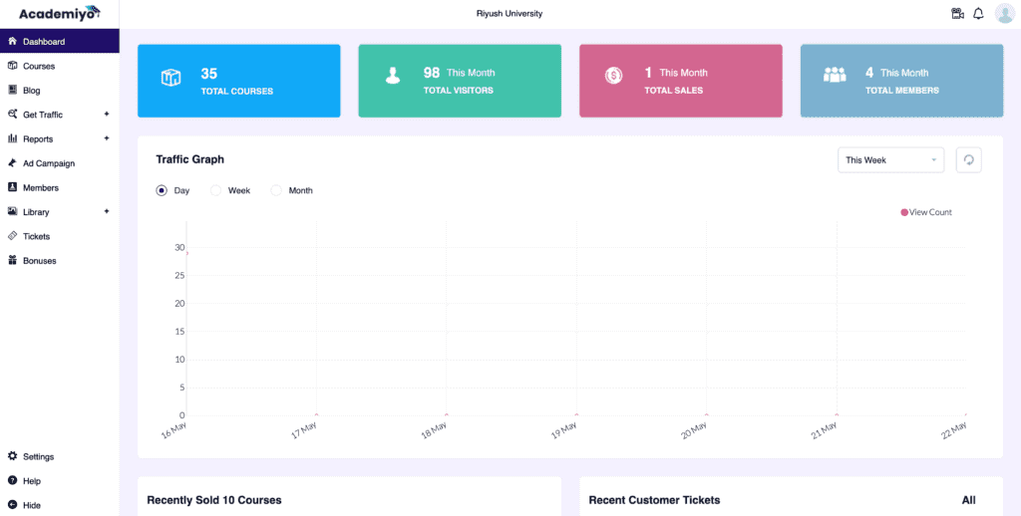Click the user profile avatar
The width and height of the screenshot is (1021, 516).
click(x=1004, y=14)
